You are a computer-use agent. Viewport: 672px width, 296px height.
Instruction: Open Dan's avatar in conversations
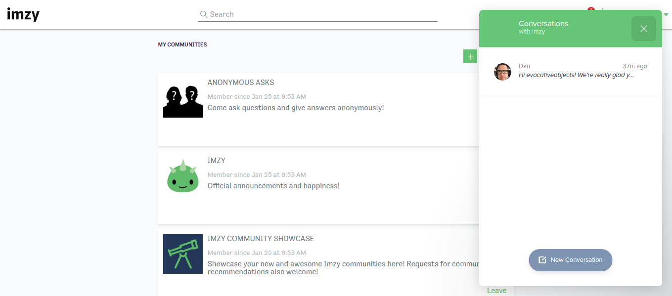[502, 72]
